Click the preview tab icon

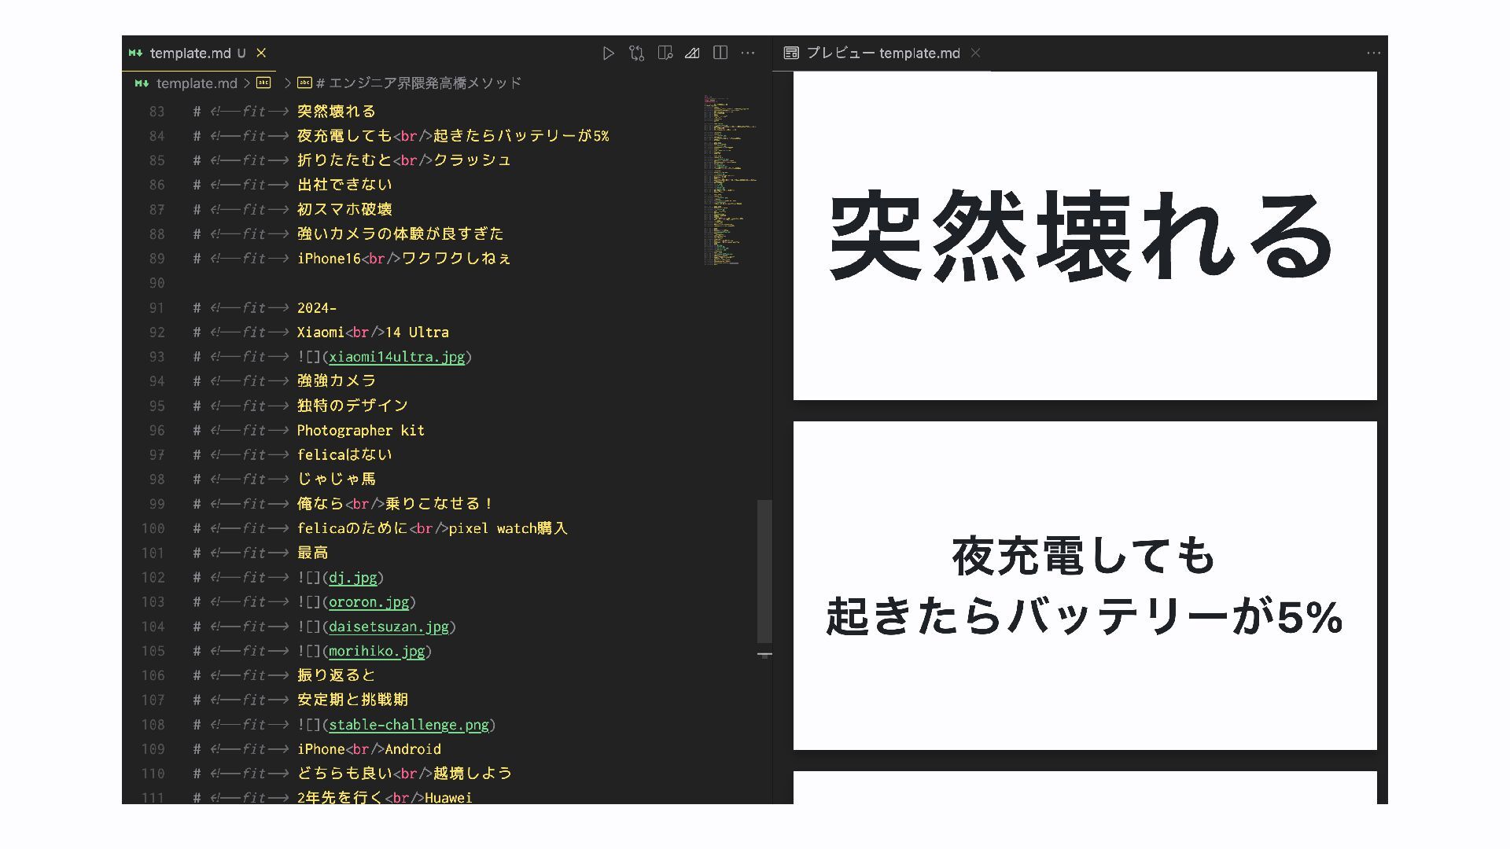pos(791,53)
